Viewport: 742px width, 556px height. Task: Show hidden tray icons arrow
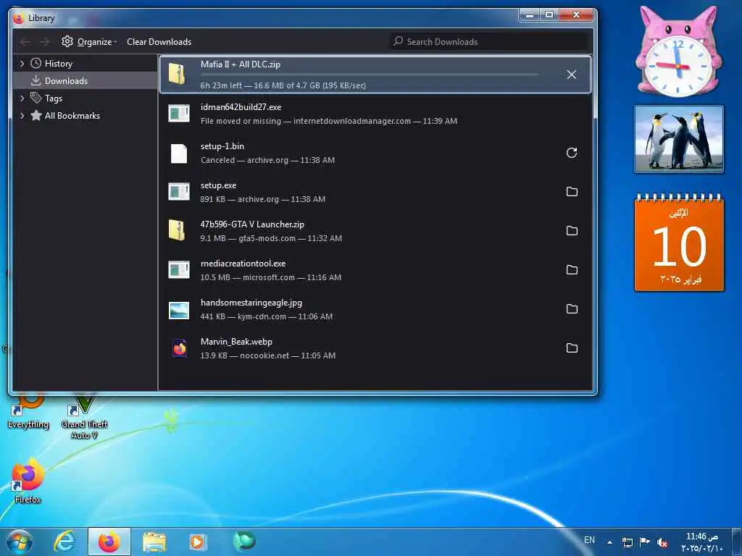609,542
